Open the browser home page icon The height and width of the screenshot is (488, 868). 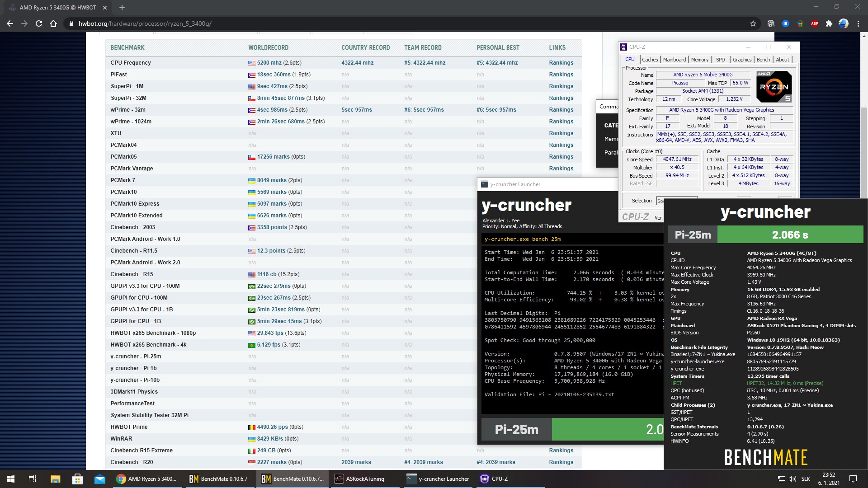click(53, 23)
